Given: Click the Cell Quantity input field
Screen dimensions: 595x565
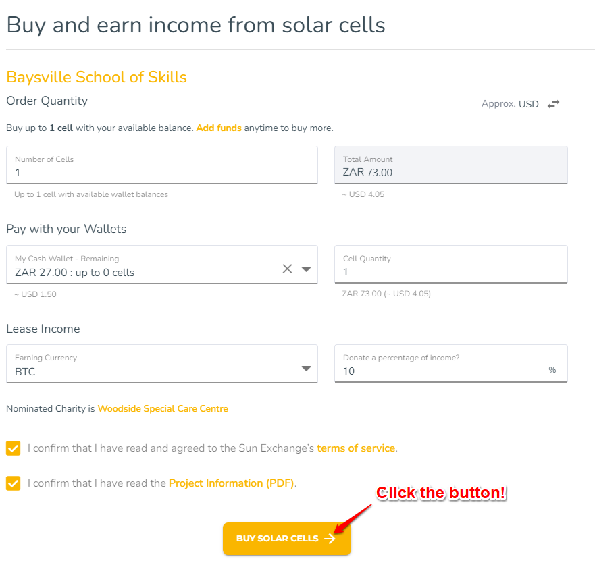Looking at the screenshot, I should coord(450,265).
